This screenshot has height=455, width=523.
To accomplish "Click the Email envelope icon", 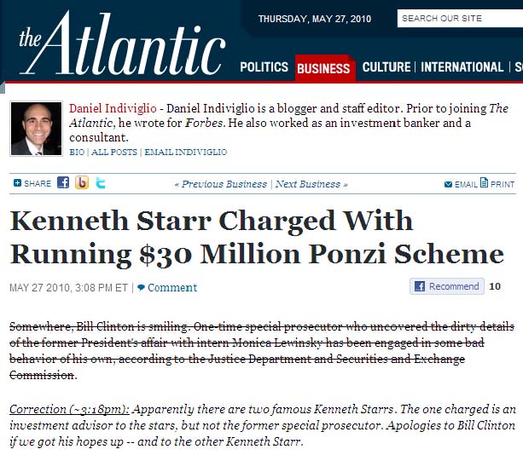I will (448, 184).
